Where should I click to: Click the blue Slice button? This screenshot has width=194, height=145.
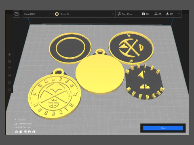coord(163,128)
